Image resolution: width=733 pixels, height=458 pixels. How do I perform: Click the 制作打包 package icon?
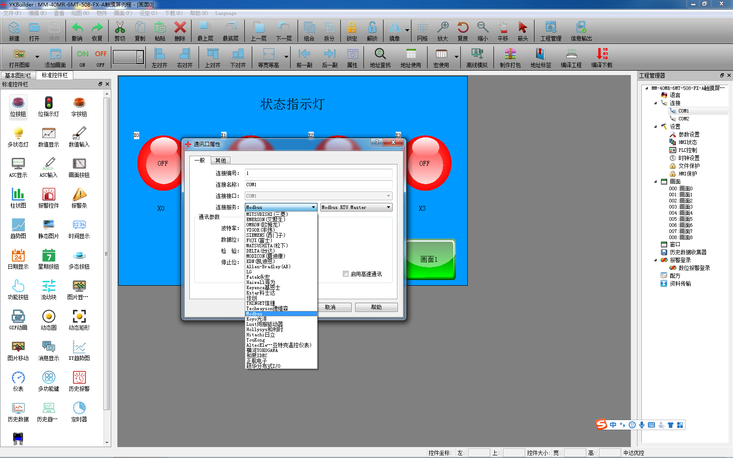click(510, 57)
